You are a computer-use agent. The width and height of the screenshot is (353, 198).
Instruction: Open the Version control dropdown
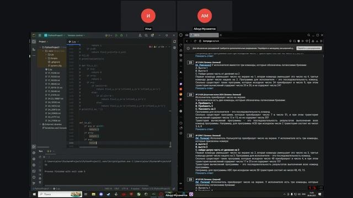[76, 35]
